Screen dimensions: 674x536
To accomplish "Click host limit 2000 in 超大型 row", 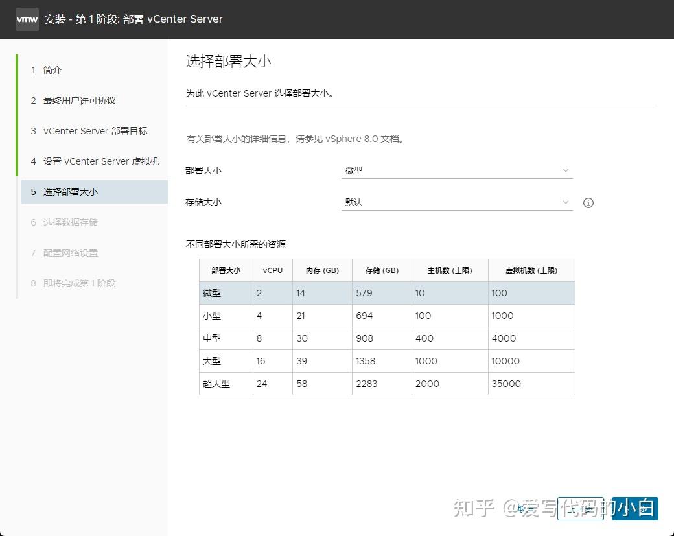I will 427,384.
